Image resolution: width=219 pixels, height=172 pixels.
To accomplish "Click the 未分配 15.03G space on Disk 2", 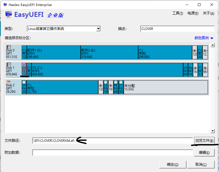I will (166, 87).
